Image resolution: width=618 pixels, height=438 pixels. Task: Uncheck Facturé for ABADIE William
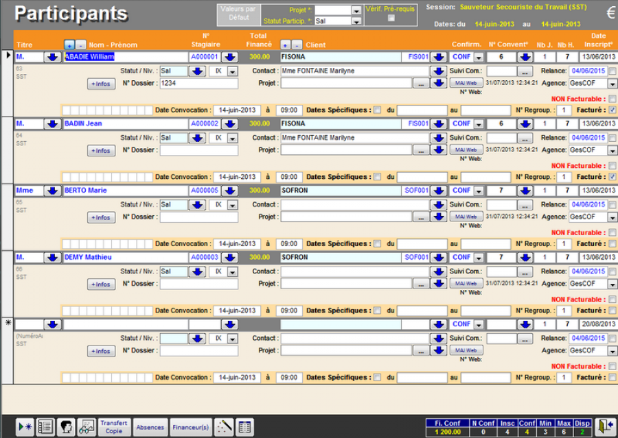612,110
